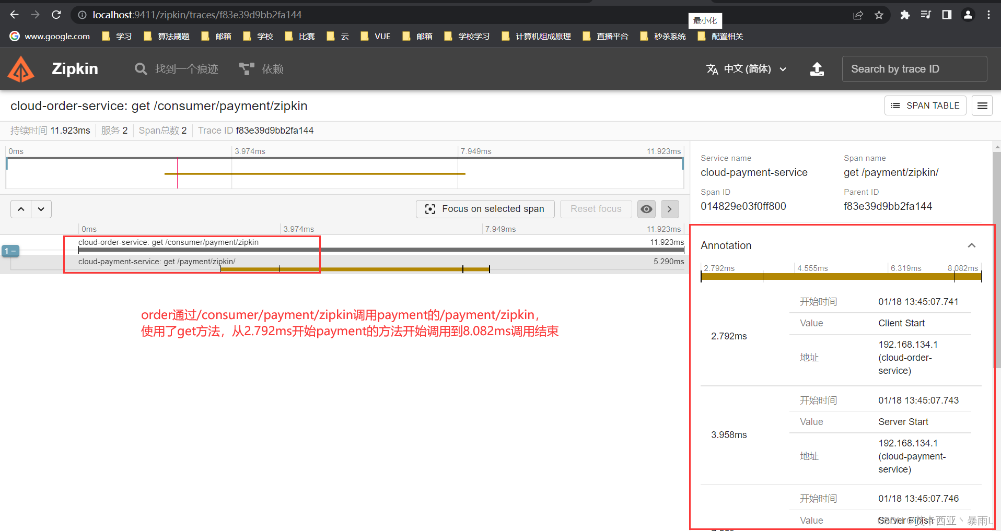
Task: Click the Zipkin logo icon
Action: click(21, 69)
